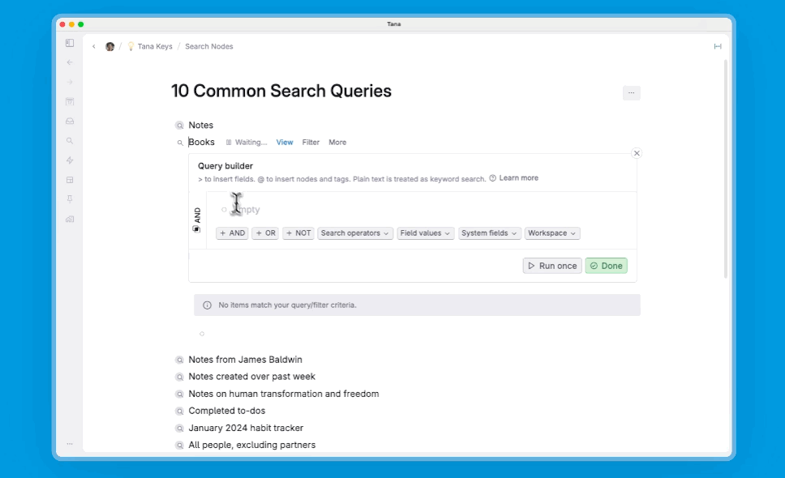Click the Notes search node text

click(201, 125)
